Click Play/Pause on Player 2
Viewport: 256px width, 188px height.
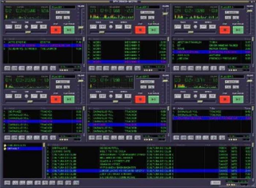[x=153, y=30]
